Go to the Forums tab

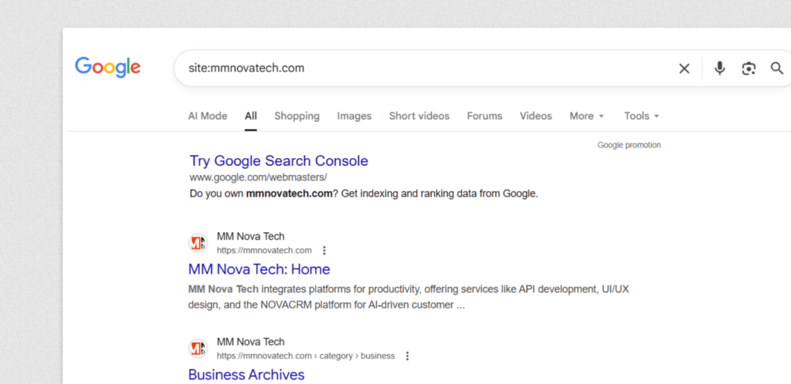point(484,116)
